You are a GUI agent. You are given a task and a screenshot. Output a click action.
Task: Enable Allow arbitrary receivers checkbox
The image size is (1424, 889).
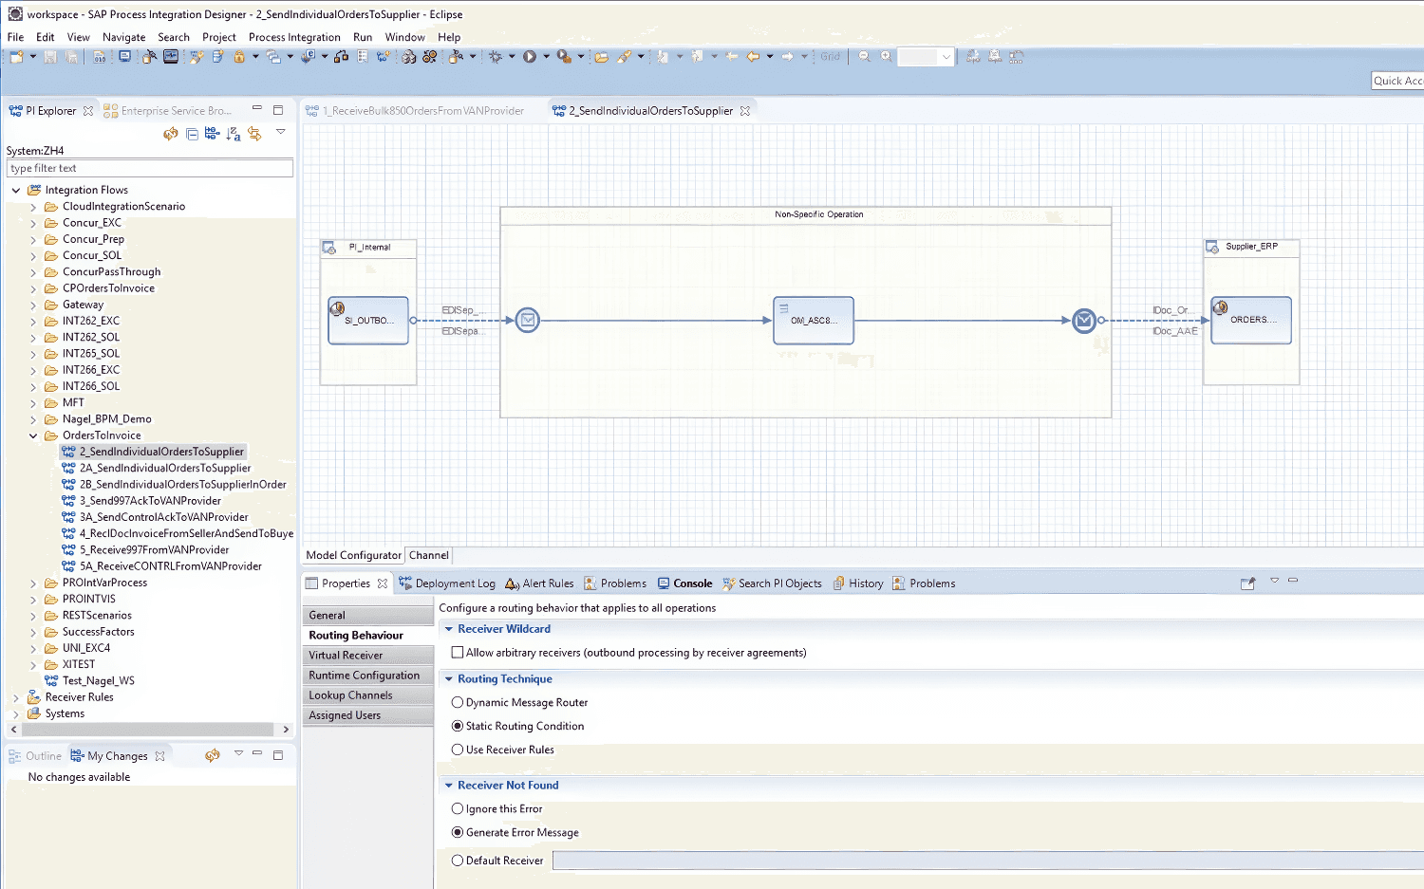[x=458, y=653]
